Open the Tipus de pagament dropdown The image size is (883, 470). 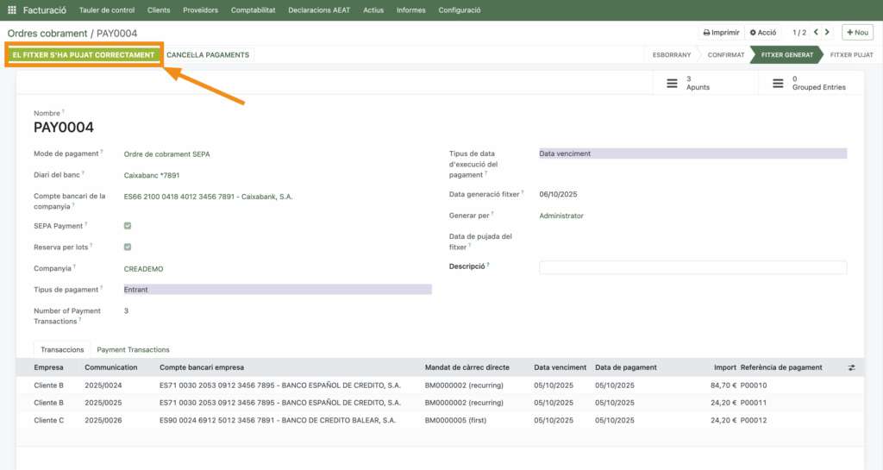277,290
